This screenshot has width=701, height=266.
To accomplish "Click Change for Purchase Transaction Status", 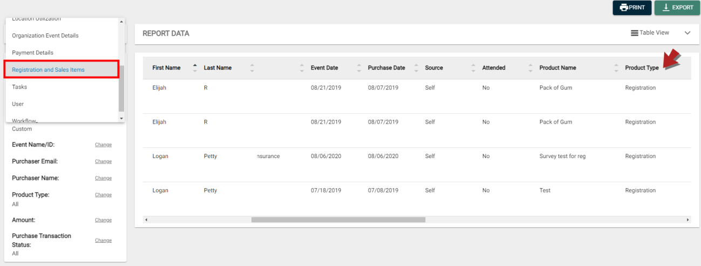I will (x=103, y=241).
